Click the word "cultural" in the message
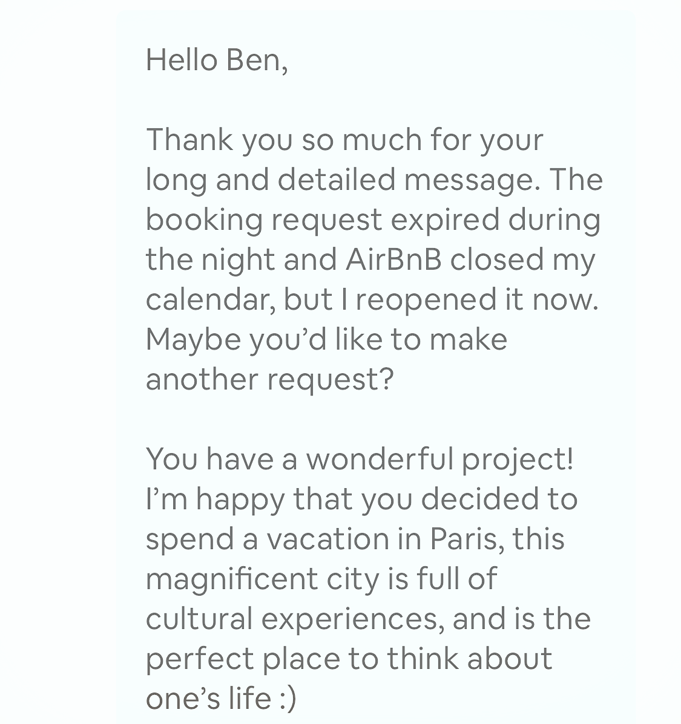681x724 pixels. point(199,619)
